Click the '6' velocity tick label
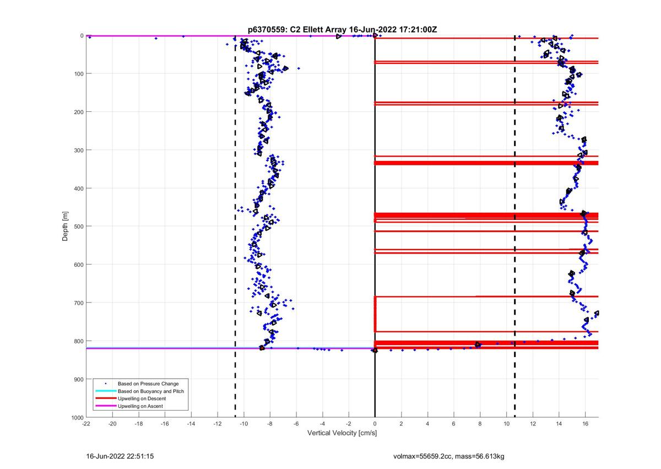The width and height of the screenshot is (661, 469). click(x=454, y=424)
